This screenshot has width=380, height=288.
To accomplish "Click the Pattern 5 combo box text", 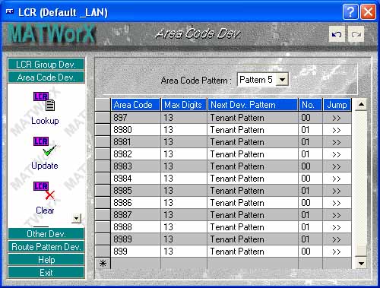I will coord(256,80).
